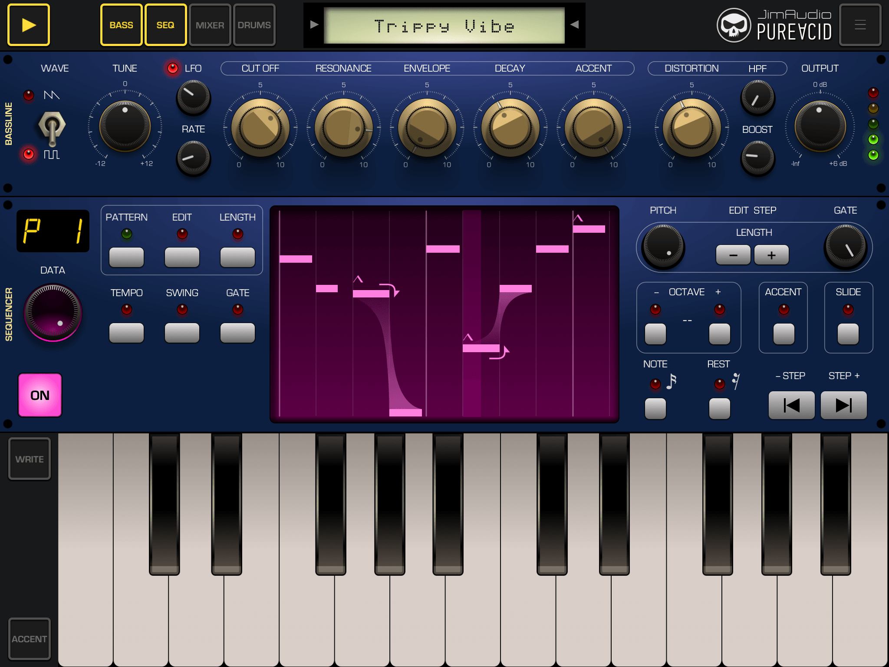
Task: Go to the next preset using the right arrow
Action: click(574, 25)
